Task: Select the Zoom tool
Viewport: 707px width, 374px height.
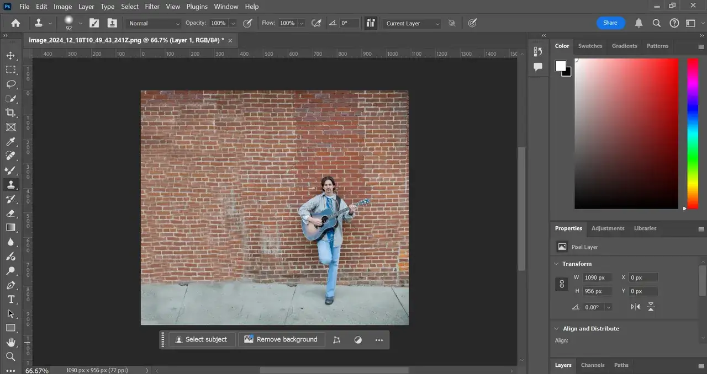Action: tap(10, 356)
